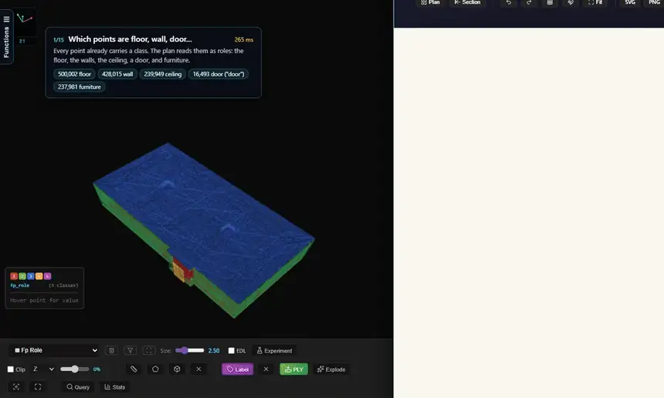Click the '239,949 ceiling' chip
The height and width of the screenshot is (398, 664).
tap(163, 74)
